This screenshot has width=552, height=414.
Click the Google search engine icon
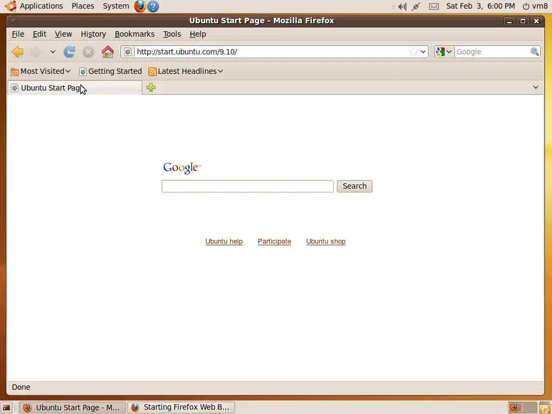440,52
